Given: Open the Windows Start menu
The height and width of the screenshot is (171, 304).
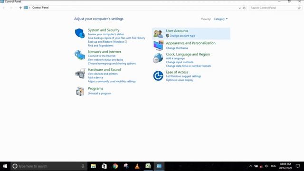Looking at the screenshot, I should pos(5,166).
